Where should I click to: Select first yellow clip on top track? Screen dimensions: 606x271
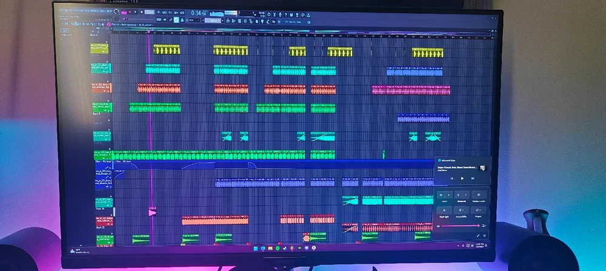pyautogui.click(x=167, y=51)
